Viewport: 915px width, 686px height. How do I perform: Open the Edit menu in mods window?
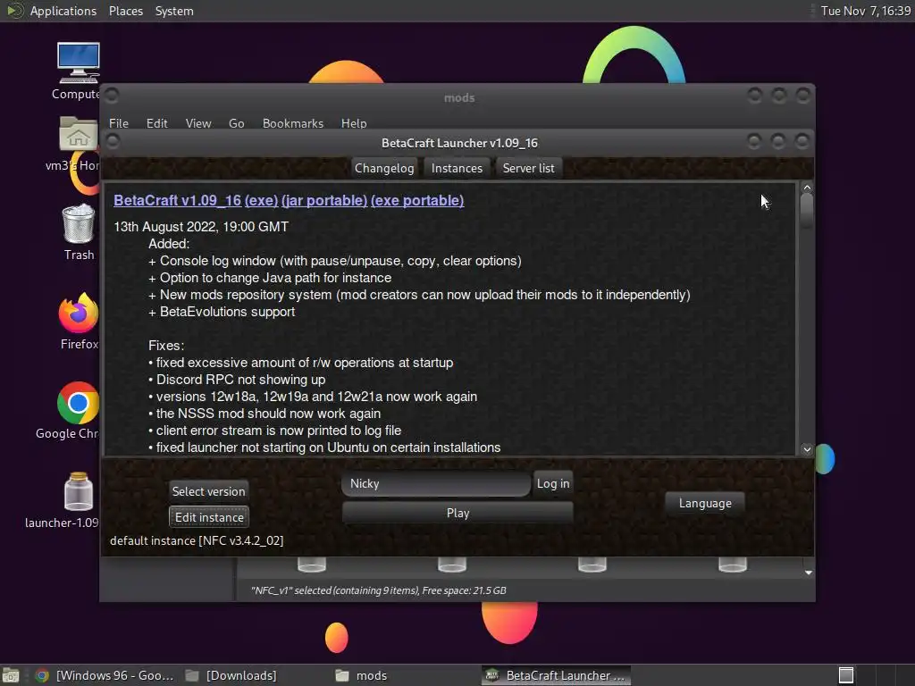(x=156, y=123)
